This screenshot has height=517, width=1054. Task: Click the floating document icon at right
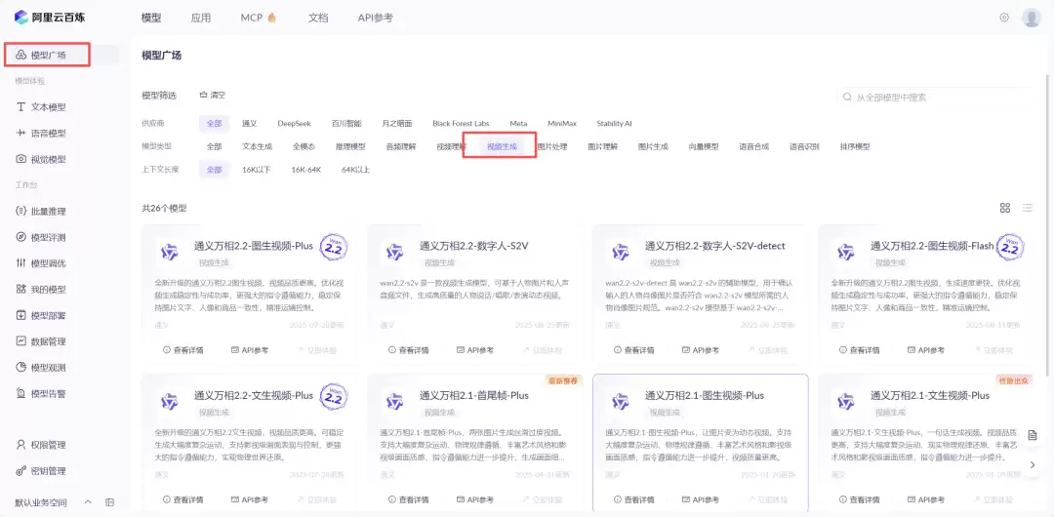[1033, 436]
